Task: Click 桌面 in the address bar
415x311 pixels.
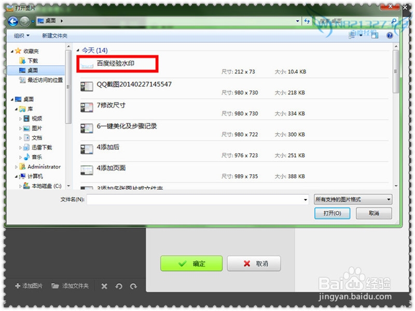Action: (50, 21)
